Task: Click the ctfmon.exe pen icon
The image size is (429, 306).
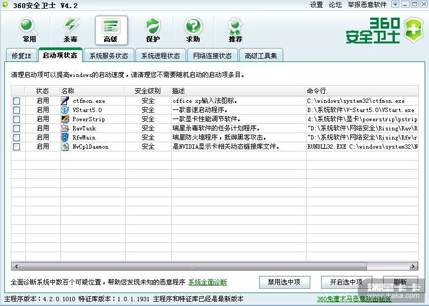Action: 65,101
